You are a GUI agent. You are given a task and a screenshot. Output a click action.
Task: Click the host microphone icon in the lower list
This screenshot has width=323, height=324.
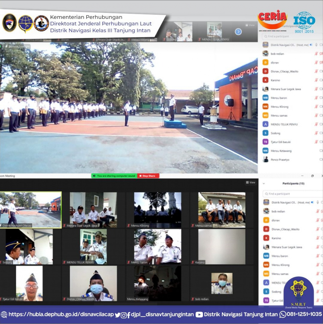(x=318, y=203)
